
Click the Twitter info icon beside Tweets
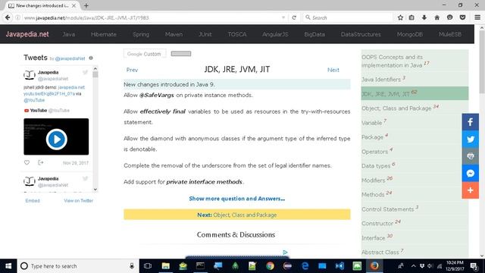(x=91, y=58)
